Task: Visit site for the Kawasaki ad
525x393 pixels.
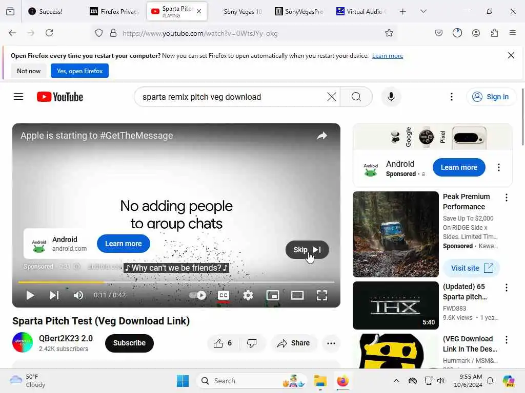Action: pyautogui.click(x=472, y=268)
